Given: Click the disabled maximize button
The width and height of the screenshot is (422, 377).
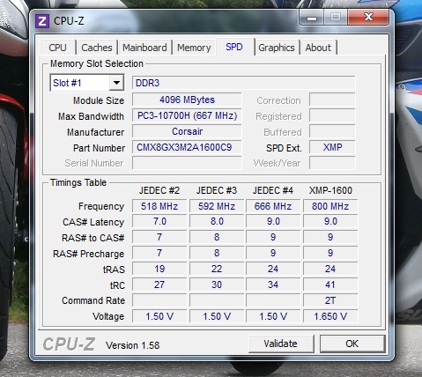Looking at the screenshot, I should coord(336,18).
